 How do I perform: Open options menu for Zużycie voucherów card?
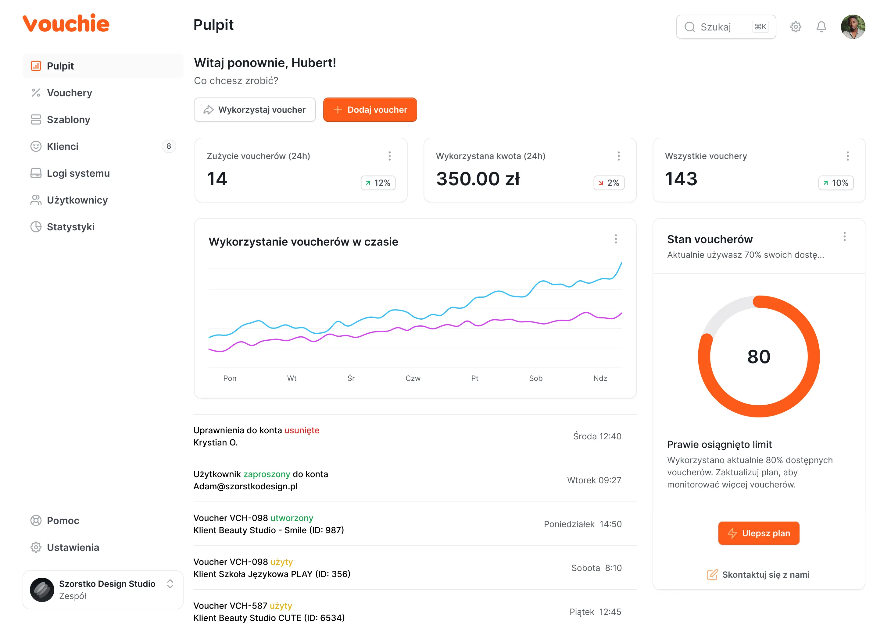[x=390, y=156]
